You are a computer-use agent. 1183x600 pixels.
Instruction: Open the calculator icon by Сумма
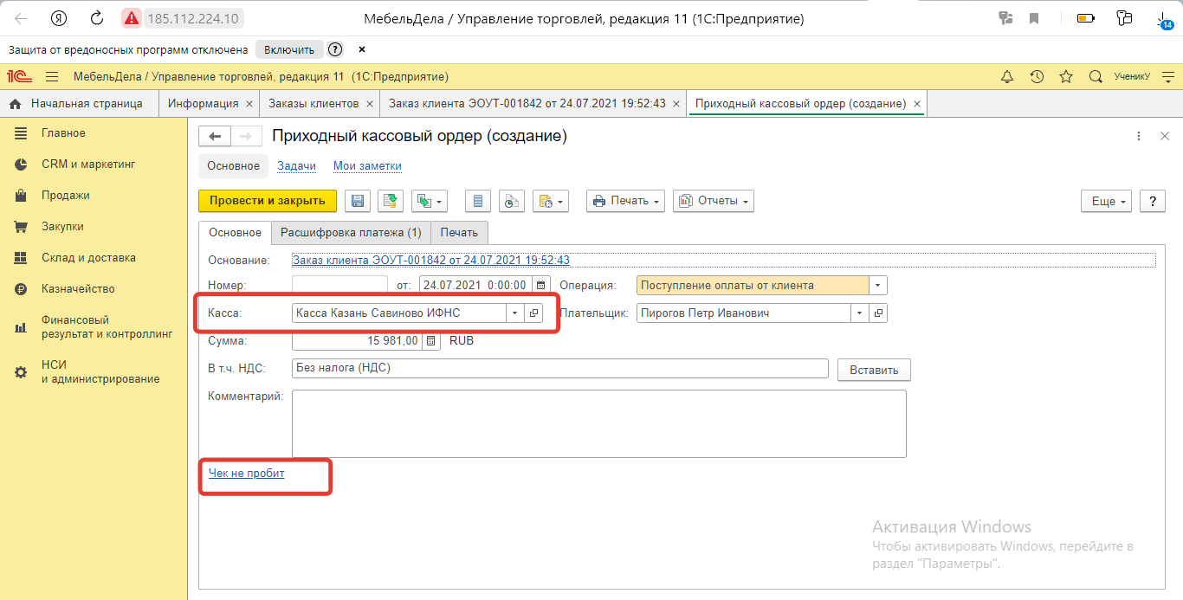431,341
